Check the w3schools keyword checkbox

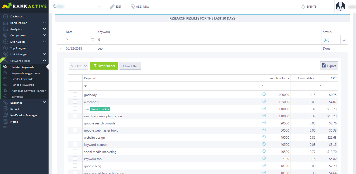tap(75, 101)
